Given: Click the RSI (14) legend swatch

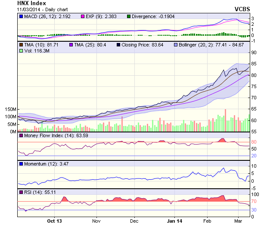Looking at the screenshot, I should pyautogui.click(x=21, y=192).
